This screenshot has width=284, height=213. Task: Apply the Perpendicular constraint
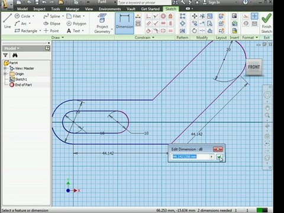pyautogui.click(x=156, y=24)
